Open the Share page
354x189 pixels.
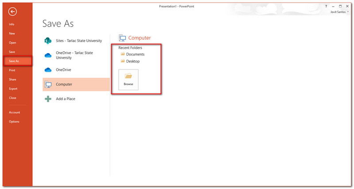click(12, 80)
